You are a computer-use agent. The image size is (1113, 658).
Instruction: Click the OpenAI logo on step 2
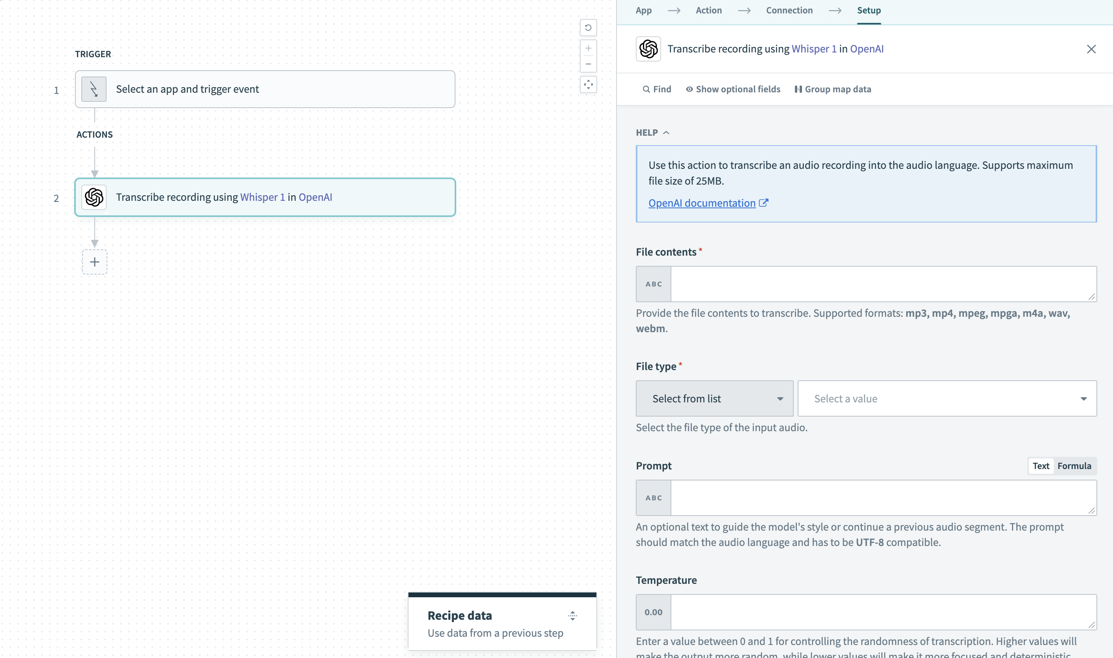(x=94, y=197)
